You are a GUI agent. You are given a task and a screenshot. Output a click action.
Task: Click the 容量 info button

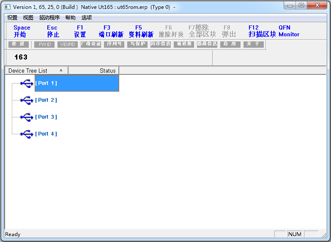18,44
